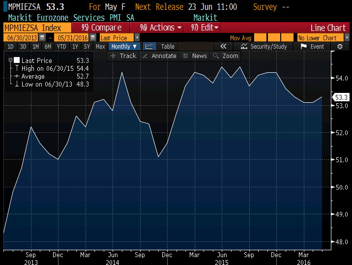Toggle the Event flag overlay
The image size is (352, 265).
(312, 47)
